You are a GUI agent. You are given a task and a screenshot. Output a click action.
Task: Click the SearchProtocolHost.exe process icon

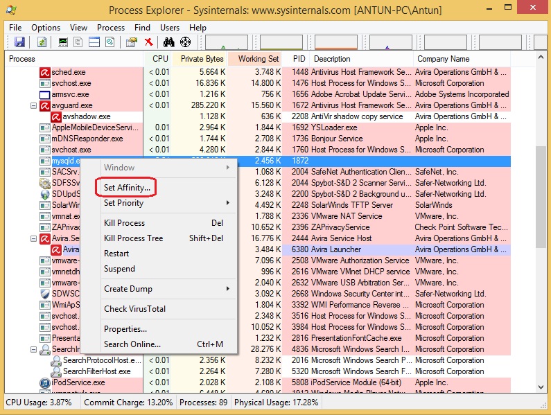pyautogui.click(x=56, y=360)
